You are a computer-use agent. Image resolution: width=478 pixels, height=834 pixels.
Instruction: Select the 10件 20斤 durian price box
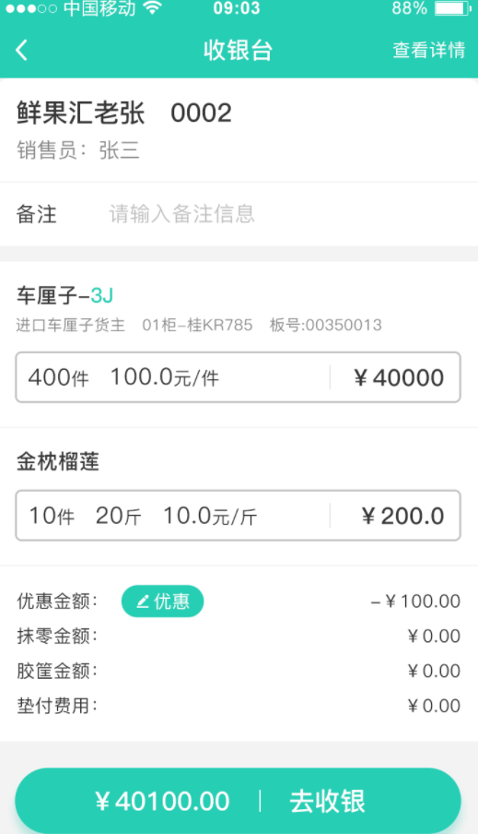(x=238, y=516)
